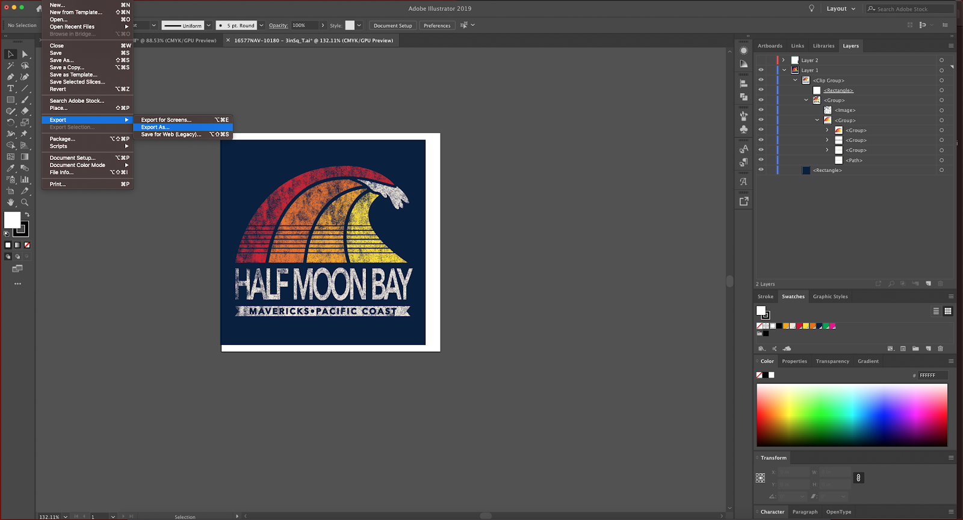Choose Export As... from submenu
This screenshot has height=520, width=963.
tap(183, 127)
